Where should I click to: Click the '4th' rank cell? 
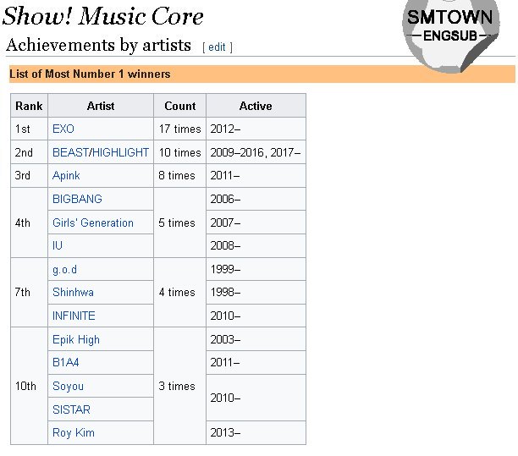click(x=29, y=223)
